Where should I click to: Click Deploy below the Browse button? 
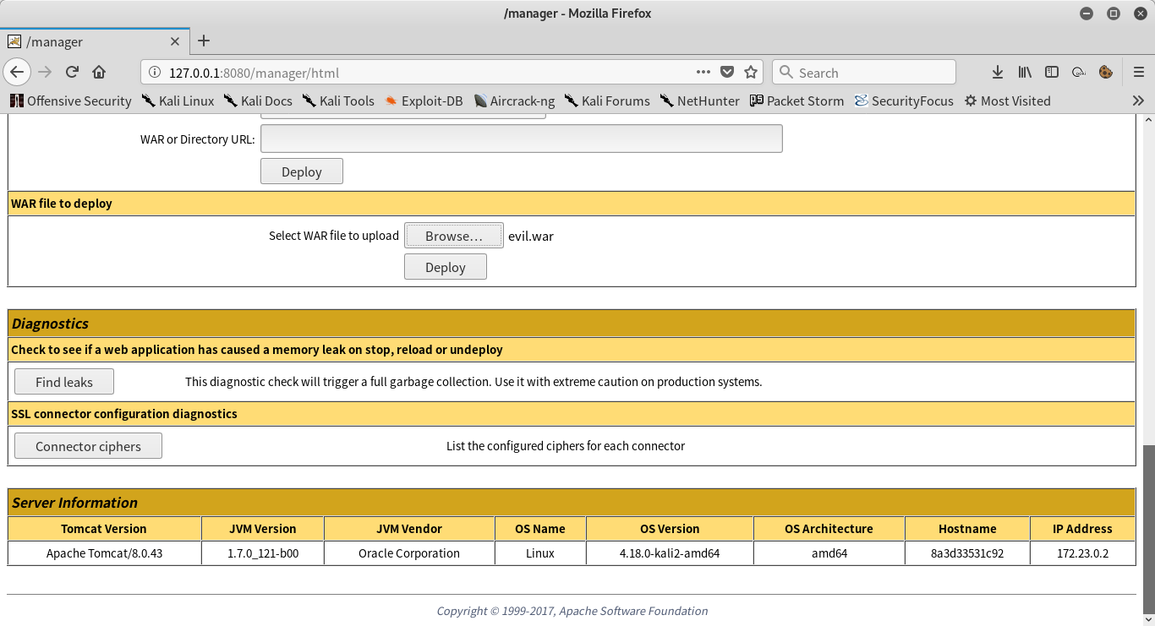[446, 267]
